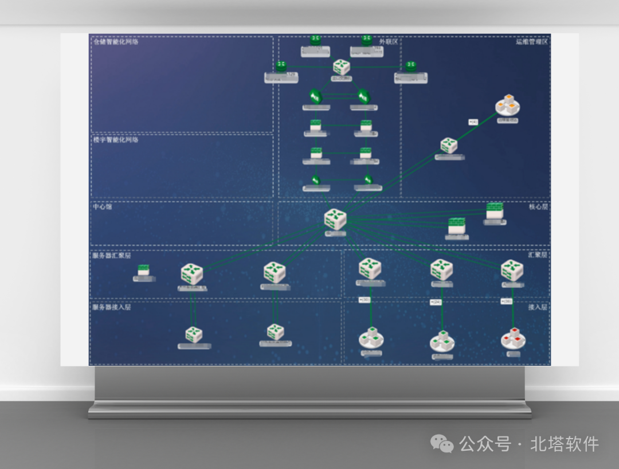
Task: Expand the +(4) link bundle label
Action: click(473, 122)
